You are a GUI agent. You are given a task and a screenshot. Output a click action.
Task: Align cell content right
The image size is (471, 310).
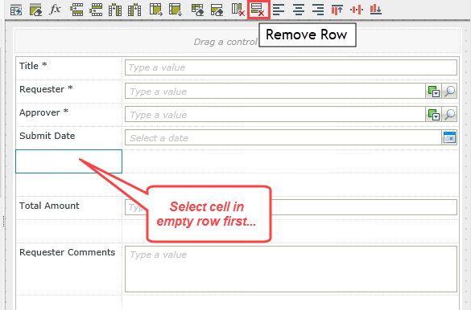coord(318,10)
